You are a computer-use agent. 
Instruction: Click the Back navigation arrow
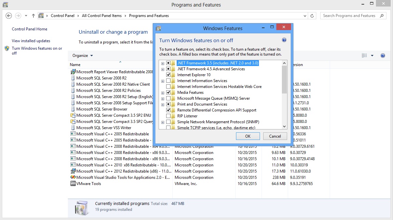click(x=9, y=16)
